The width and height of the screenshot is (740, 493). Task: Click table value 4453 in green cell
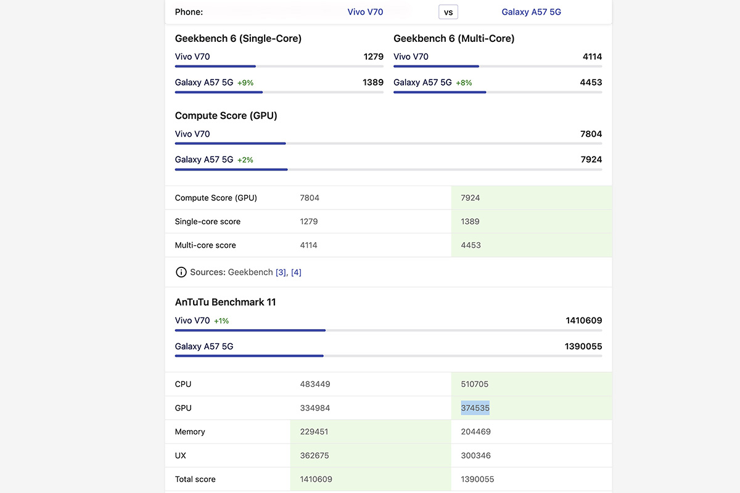point(471,245)
